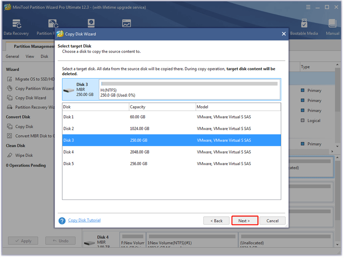This screenshot has height=258, width=344.
Task: Choose Disk 5 with 256.00 GB capacity
Action: pyautogui.click(x=172, y=164)
